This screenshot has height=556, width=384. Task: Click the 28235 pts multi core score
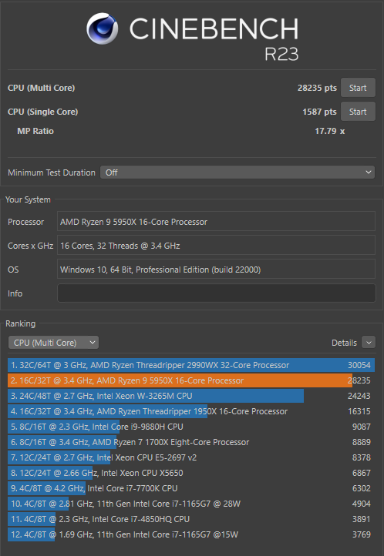317,88
